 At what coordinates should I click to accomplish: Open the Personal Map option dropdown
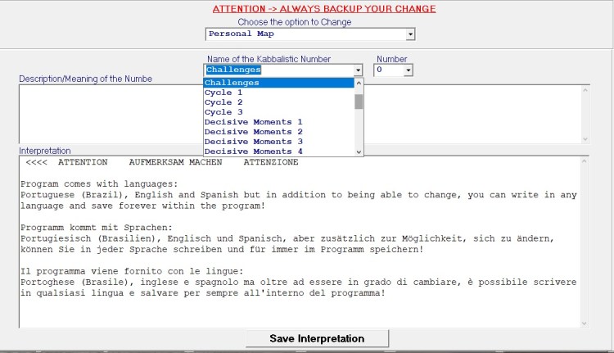tap(411, 34)
